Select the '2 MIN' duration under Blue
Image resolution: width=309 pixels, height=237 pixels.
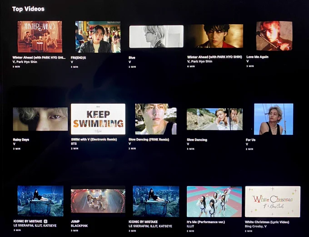click(132, 67)
